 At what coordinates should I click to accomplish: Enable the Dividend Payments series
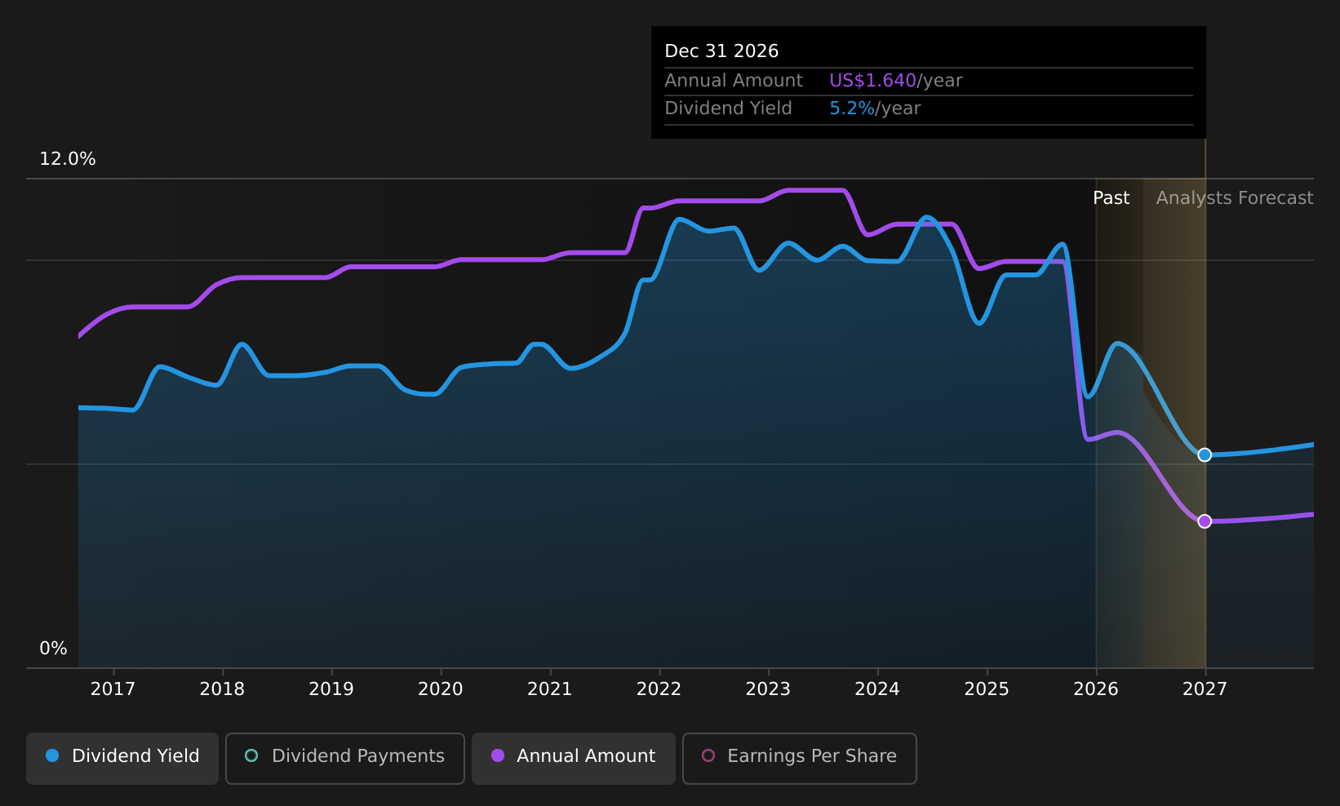tap(344, 758)
